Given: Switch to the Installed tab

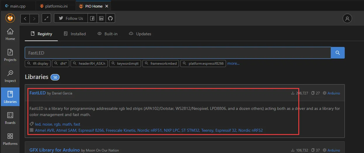Looking at the screenshot, I should point(75,34).
